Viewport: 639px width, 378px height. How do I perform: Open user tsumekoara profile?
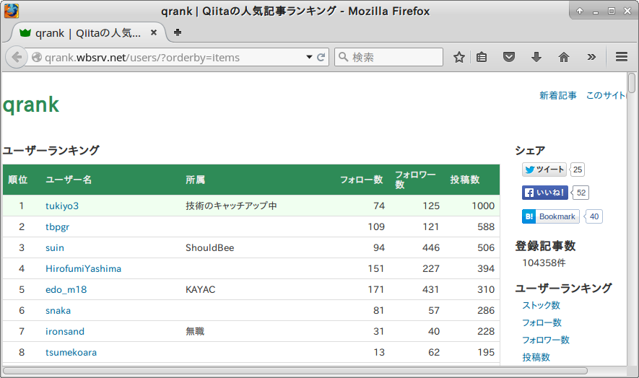point(71,352)
